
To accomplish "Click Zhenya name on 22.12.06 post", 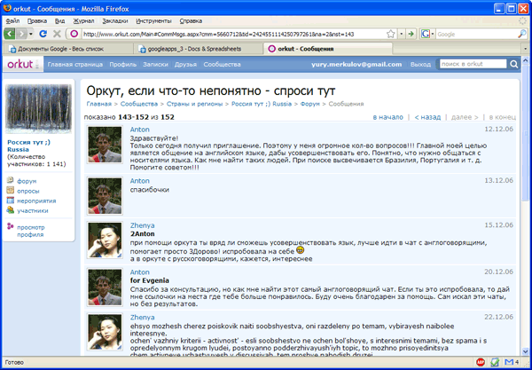I will (x=143, y=318).
